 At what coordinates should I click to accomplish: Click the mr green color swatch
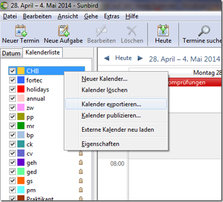click(21, 126)
